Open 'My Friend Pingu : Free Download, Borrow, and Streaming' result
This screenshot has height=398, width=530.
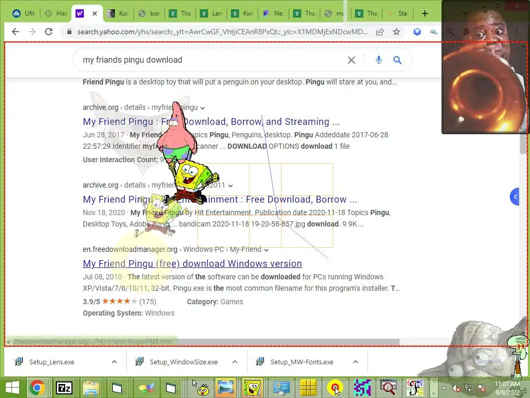pos(211,122)
